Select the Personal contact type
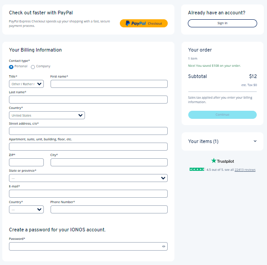The image size is (267, 265). pyautogui.click(x=11, y=67)
